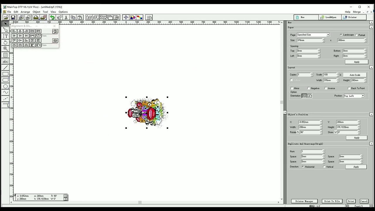The width and height of the screenshot is (375, 211).
Task: Open the Object menu
Action: click(36, 12)
